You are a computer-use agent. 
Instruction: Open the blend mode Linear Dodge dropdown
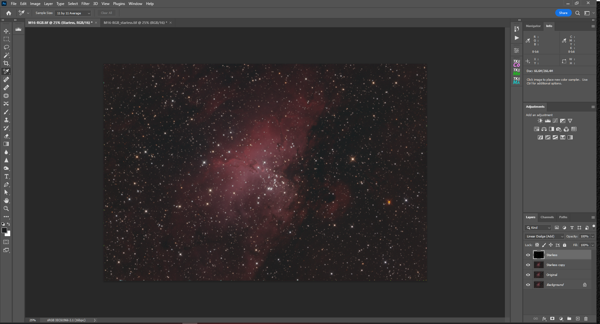[544, 236]
